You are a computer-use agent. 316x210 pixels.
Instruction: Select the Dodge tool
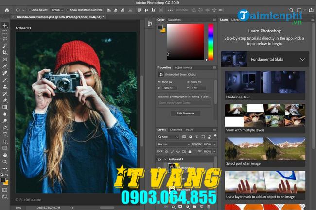tap(5, 121)
